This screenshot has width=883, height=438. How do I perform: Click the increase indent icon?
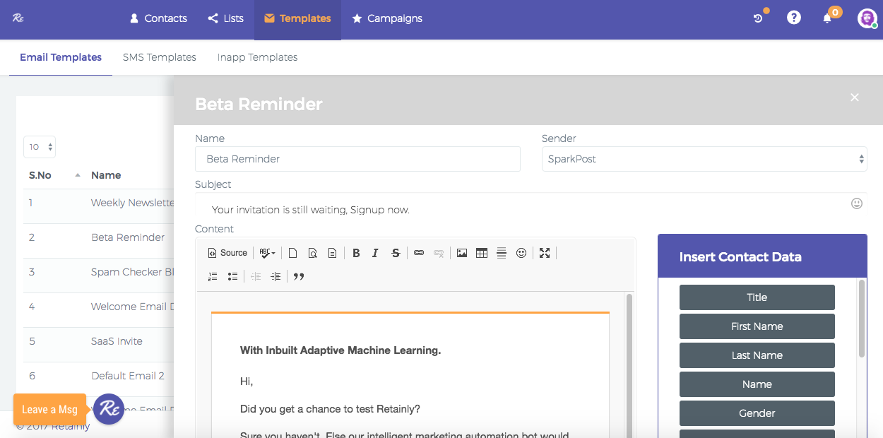pyautogui.click(x=275, y=276)
